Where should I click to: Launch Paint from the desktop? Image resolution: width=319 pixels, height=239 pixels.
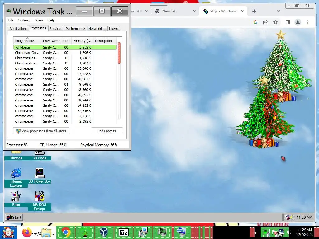pos(16,199)
